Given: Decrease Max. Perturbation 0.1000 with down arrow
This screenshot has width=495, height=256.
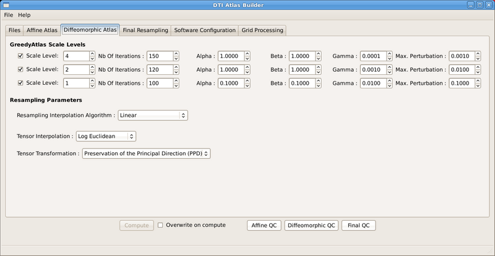Looking at the screenshot, I should [478, 86].
